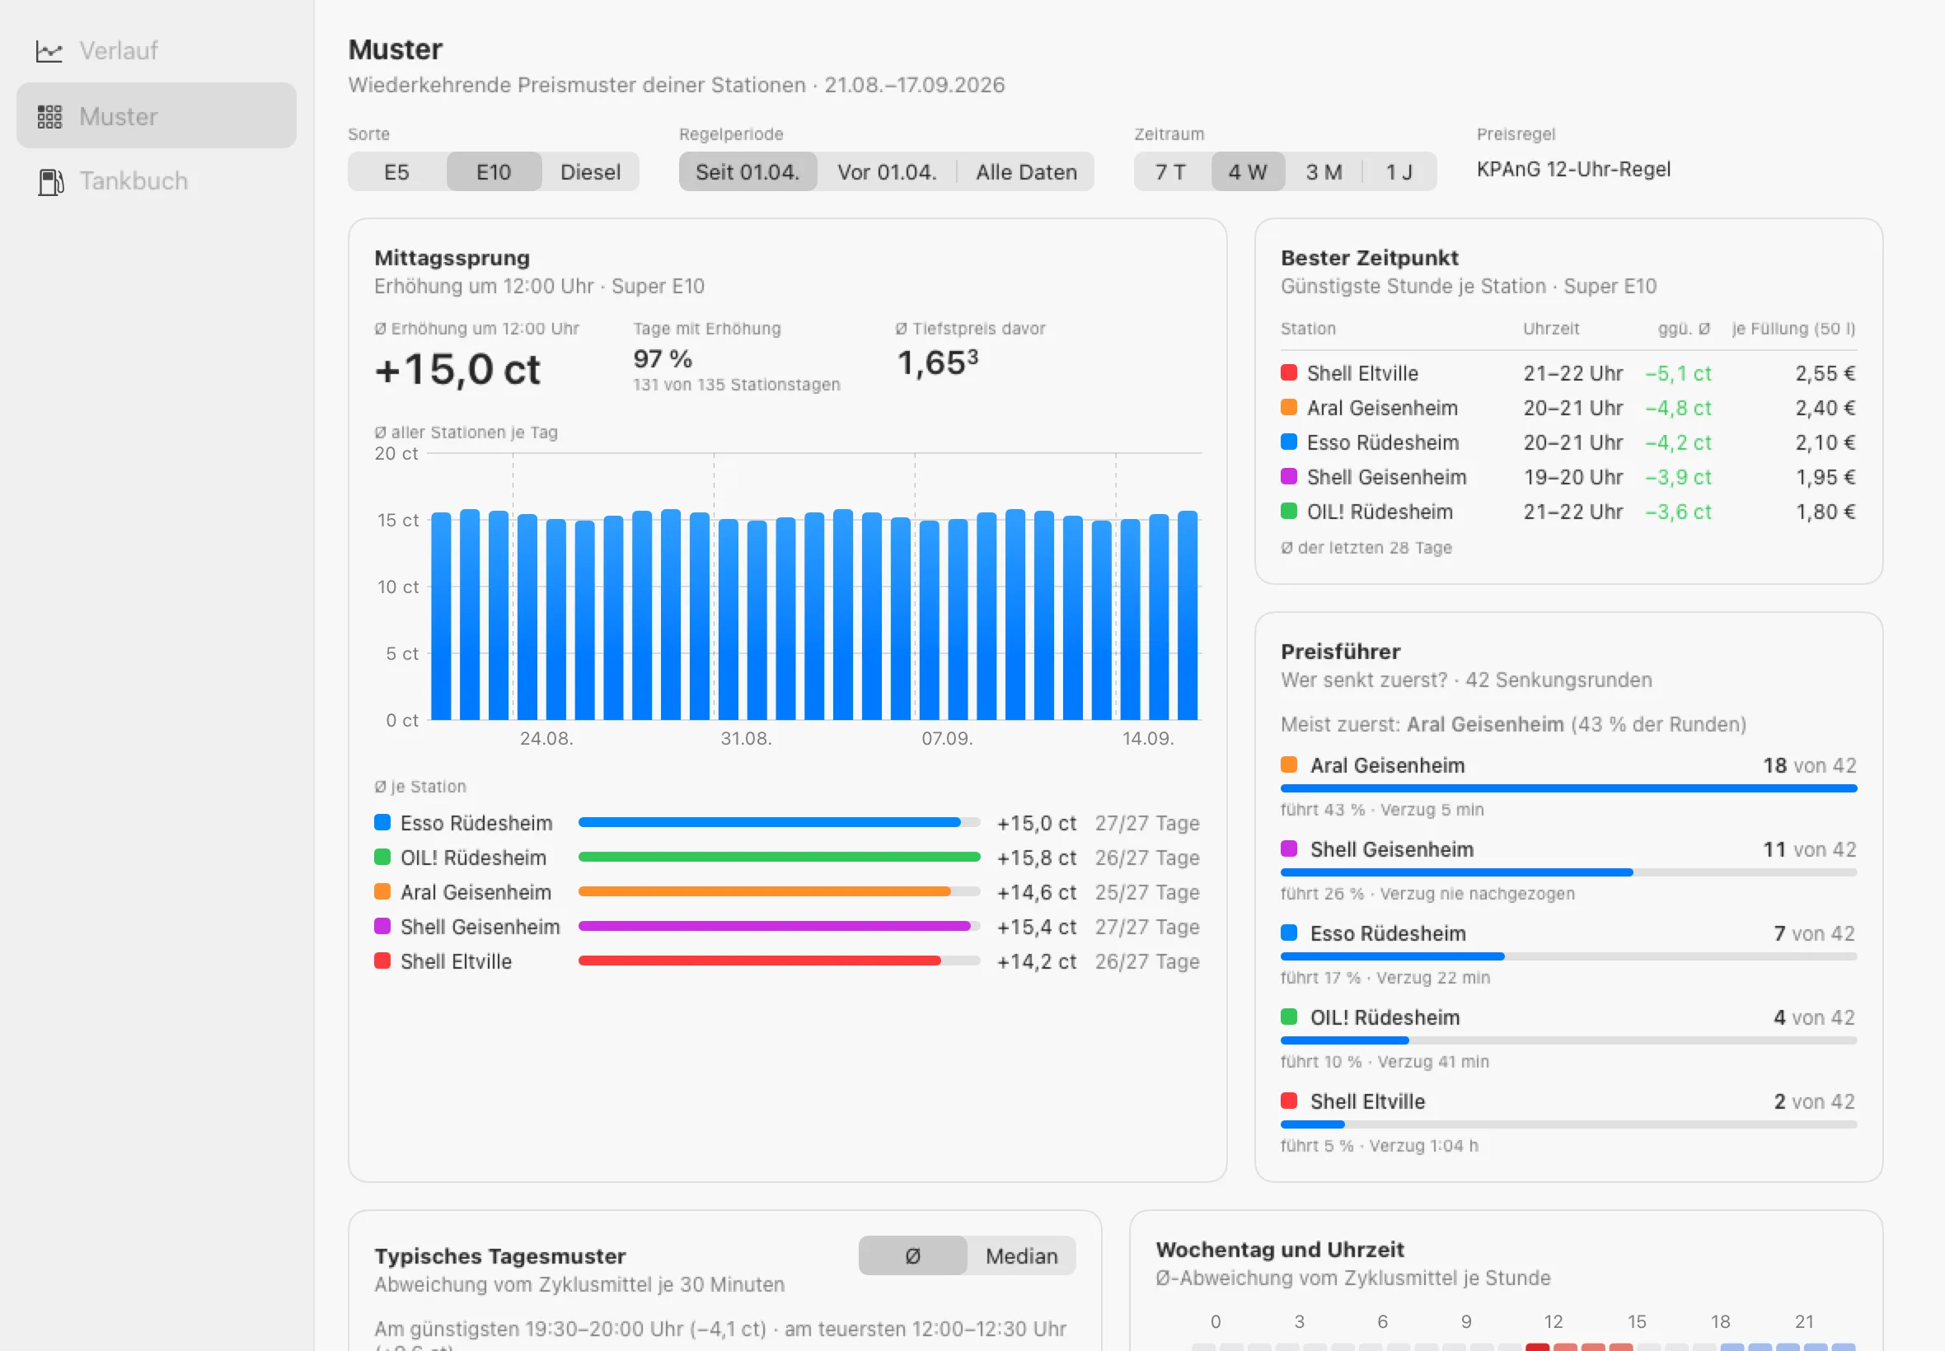Click 'führt 5 % · Verzug 1:04 h' text

1380,1145
